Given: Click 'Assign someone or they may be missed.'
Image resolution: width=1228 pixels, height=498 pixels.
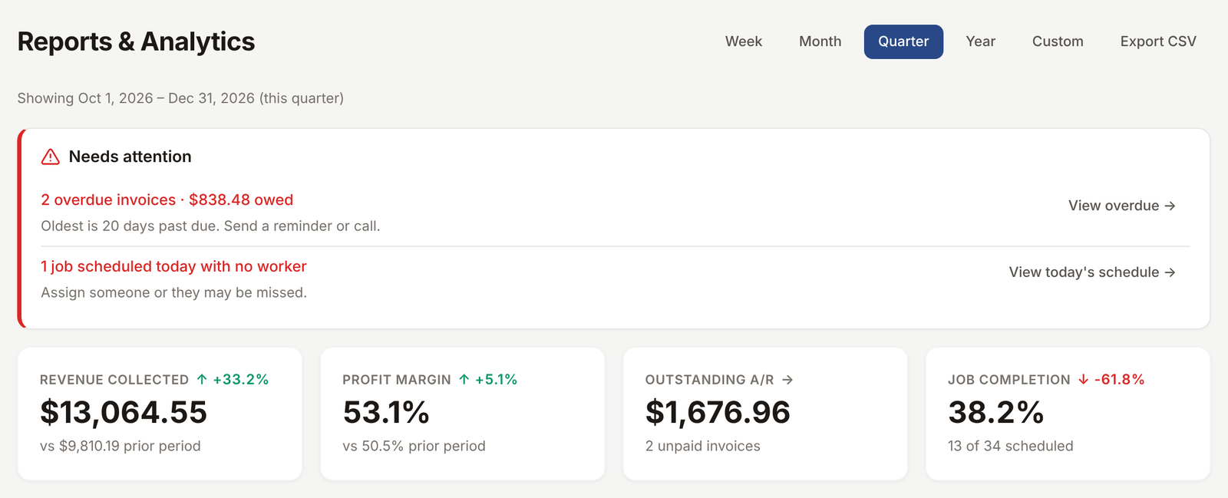Looking at the screenshot, I should click(173, 292).
